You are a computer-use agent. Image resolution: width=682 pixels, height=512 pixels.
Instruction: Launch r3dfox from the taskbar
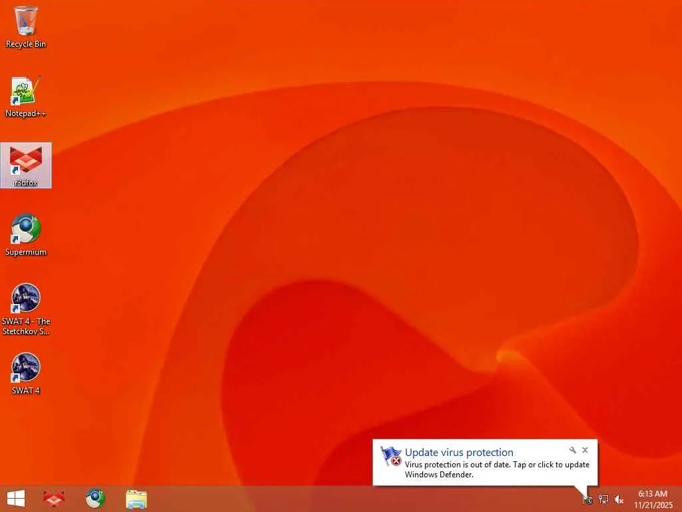[54, 499]
